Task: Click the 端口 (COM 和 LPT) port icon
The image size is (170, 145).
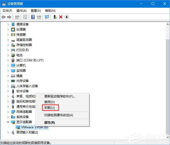Action: coord(13,60)
